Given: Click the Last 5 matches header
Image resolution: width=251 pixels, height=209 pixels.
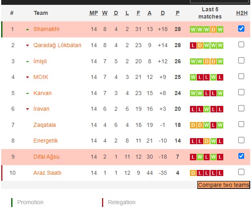Looking at the screenshot, I should [210, 13].
